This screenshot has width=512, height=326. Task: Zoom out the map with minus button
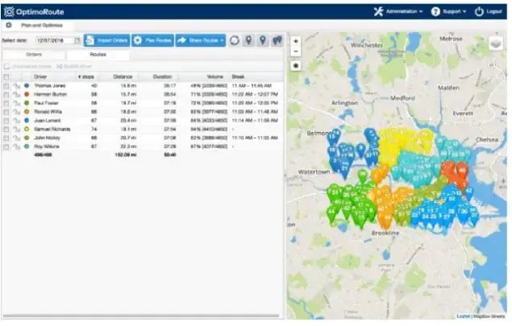pyautogui.click(x=296, y=52)
